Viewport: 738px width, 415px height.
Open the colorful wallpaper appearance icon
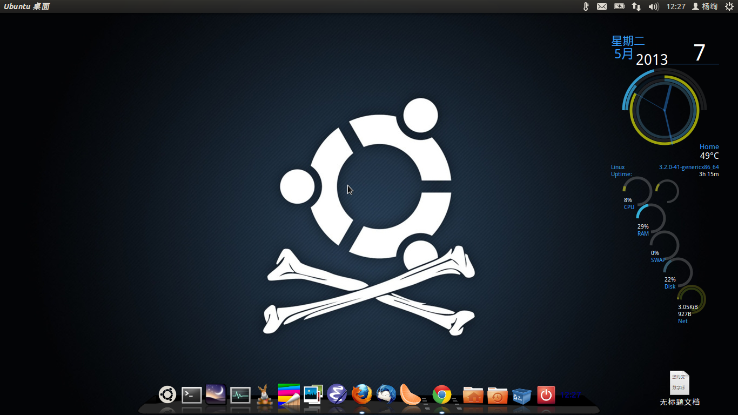pos(289,394)
